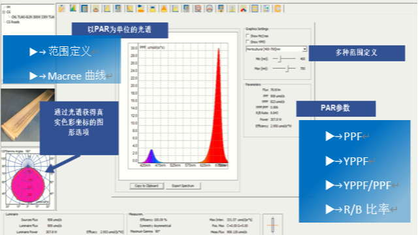The image size is (418, 235).
Task: Click the orientation control with orange crosshair
Action: tap(272, 225)
